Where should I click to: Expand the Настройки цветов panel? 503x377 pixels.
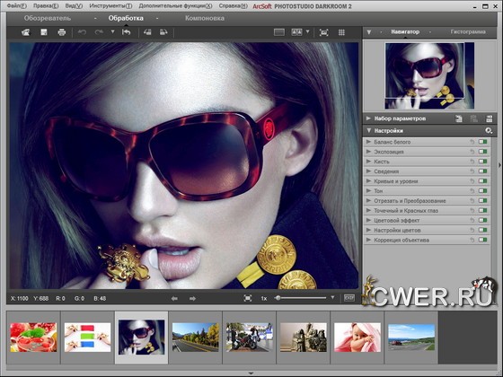[368, 230]
